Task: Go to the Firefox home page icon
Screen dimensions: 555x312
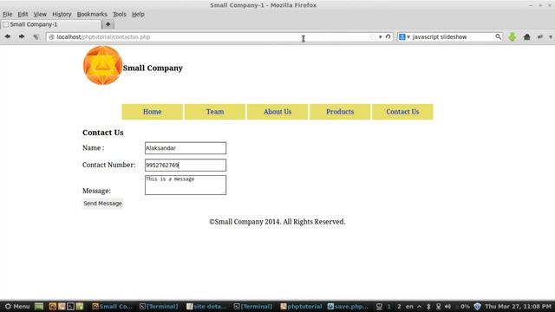Action: [526, 36]
